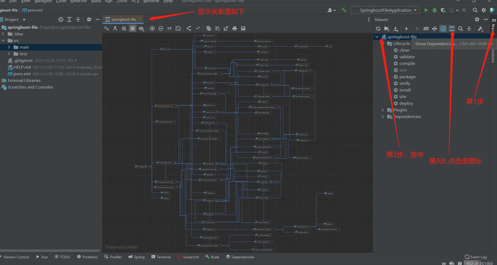Click pom.xml breadcrumb
Viewport: 497px width, 265px height.
[32, 10]
